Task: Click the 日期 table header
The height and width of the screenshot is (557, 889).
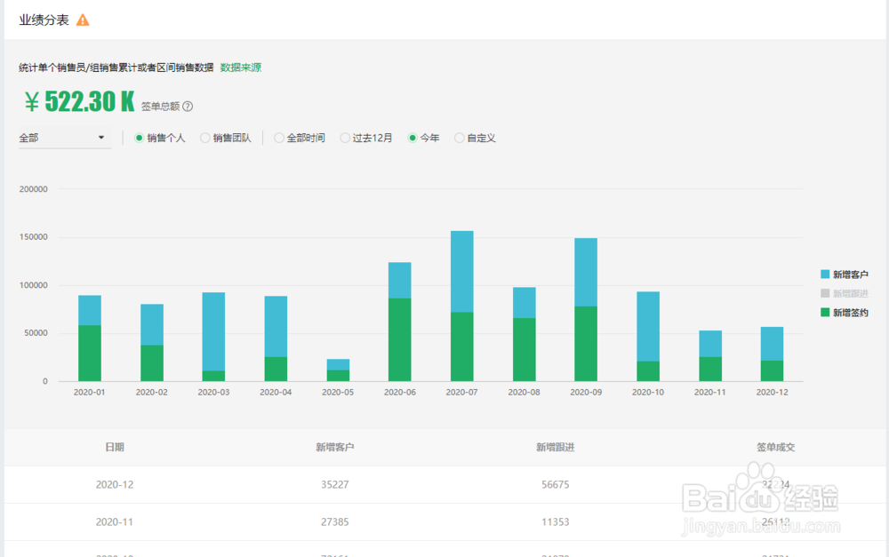Action: click(x=112, y=448)
